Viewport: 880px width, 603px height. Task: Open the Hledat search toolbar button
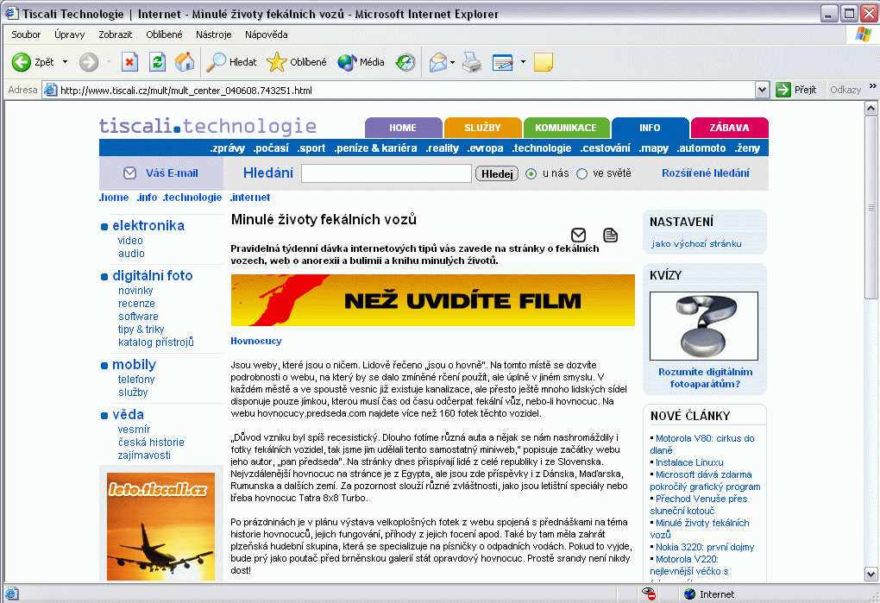[231, 62]
